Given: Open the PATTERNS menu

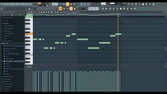Looking at the screenshot, I should click(13, 4).
